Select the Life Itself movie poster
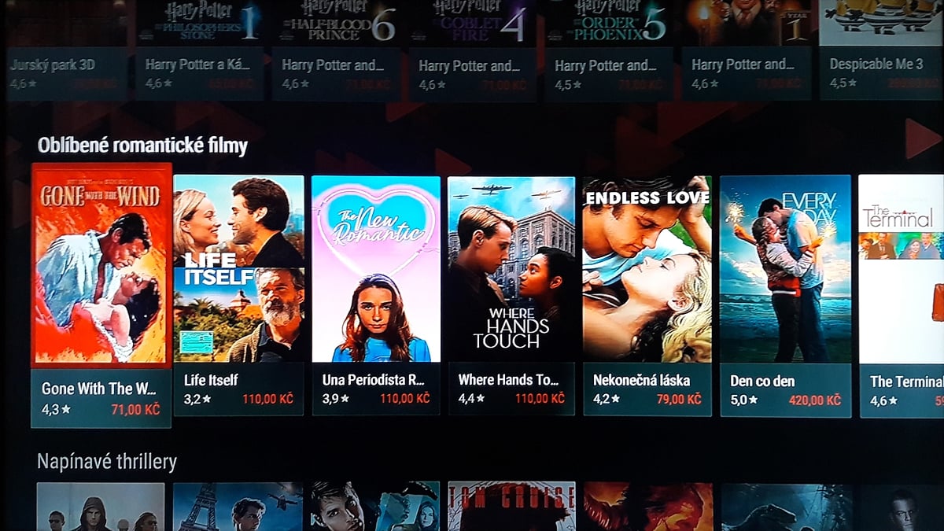Screen dimensions: 944x531 [238, 268]
